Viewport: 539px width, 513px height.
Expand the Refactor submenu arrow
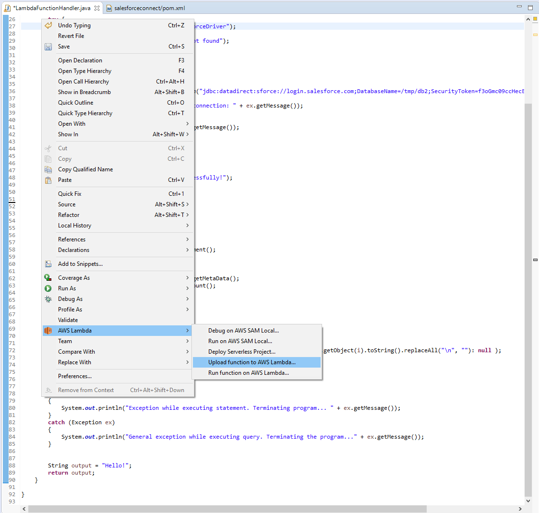pos(187,215)
